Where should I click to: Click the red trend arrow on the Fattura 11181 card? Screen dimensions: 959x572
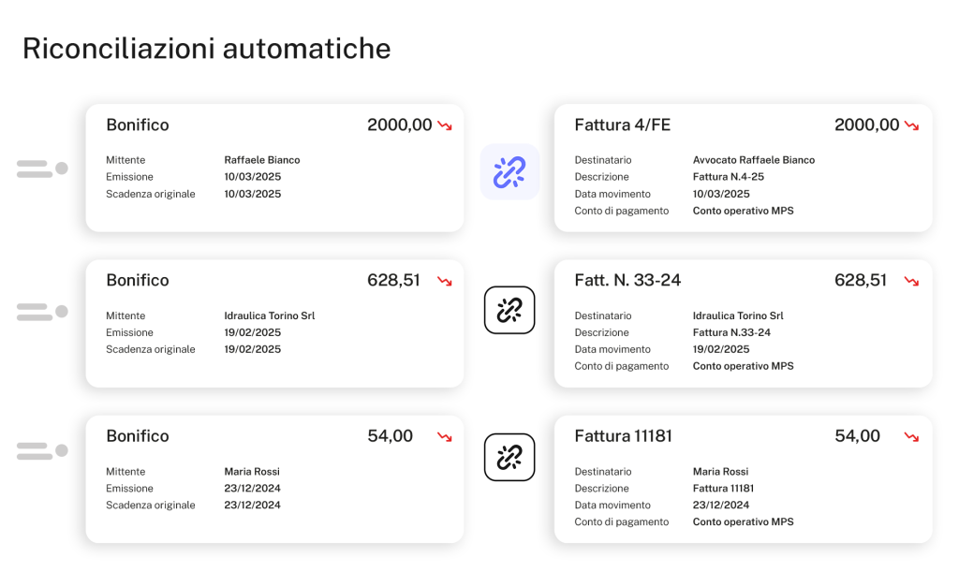pos(912,437)
